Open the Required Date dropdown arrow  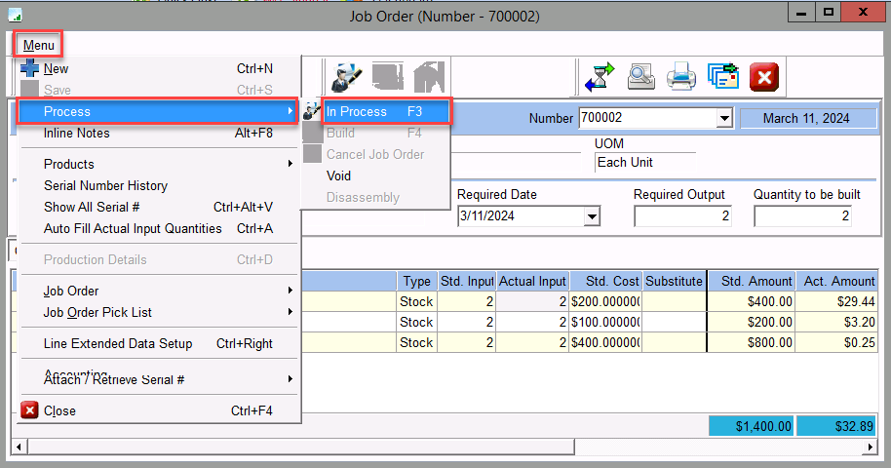[x=591, y=216]
